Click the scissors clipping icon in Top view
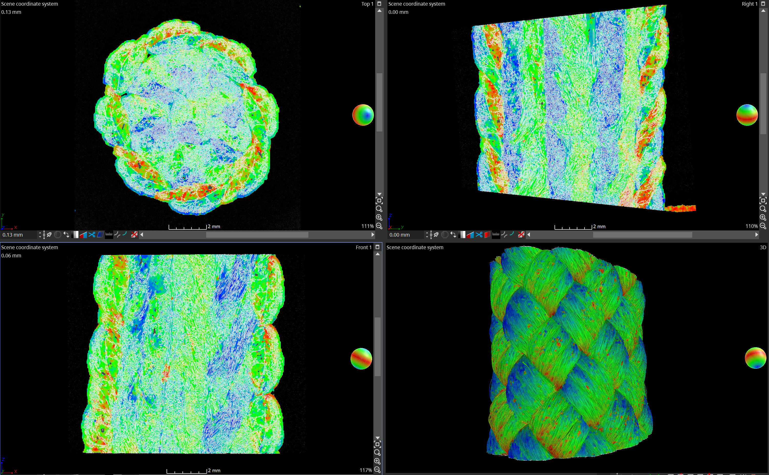769x475 pixels. (92, 235)
